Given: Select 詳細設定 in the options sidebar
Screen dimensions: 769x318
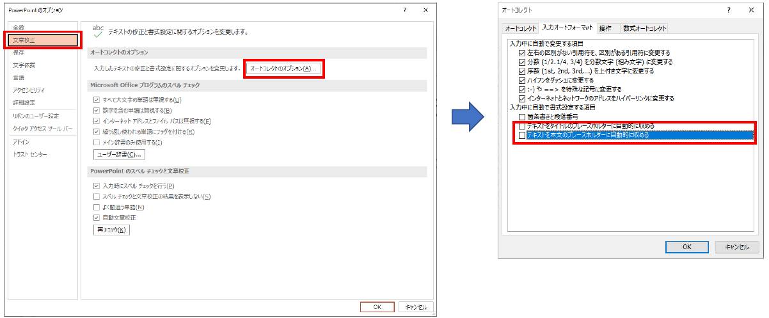Looking at the screenshot, I should click(x=24, y=102).
